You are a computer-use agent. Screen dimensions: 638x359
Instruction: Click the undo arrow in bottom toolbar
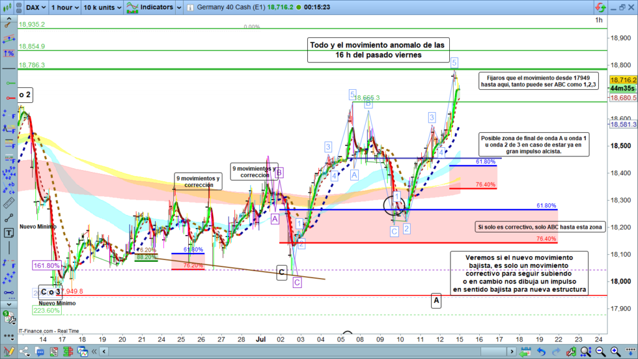(542, 352)
